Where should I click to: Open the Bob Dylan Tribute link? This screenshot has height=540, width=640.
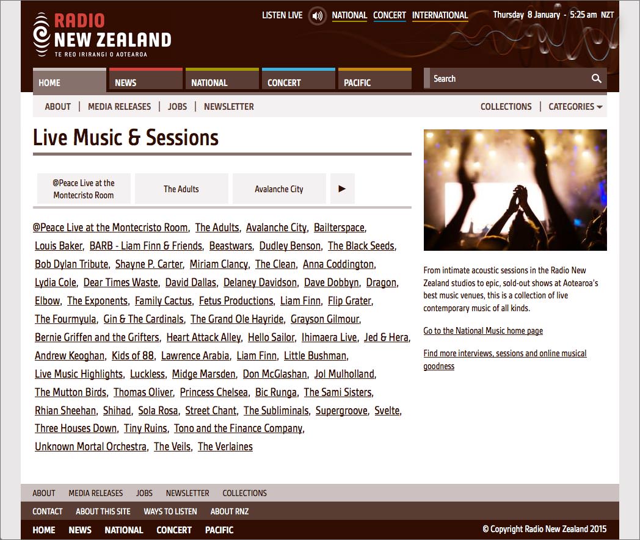coord(71,264)
